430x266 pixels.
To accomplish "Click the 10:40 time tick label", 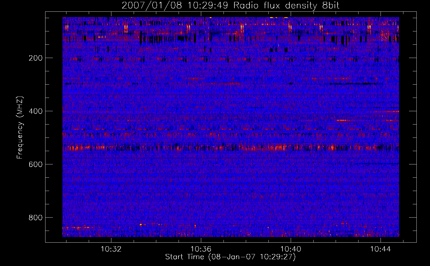I will [x=291, y=249].
